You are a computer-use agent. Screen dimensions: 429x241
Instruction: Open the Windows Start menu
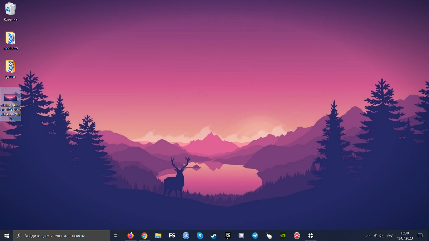6,236
